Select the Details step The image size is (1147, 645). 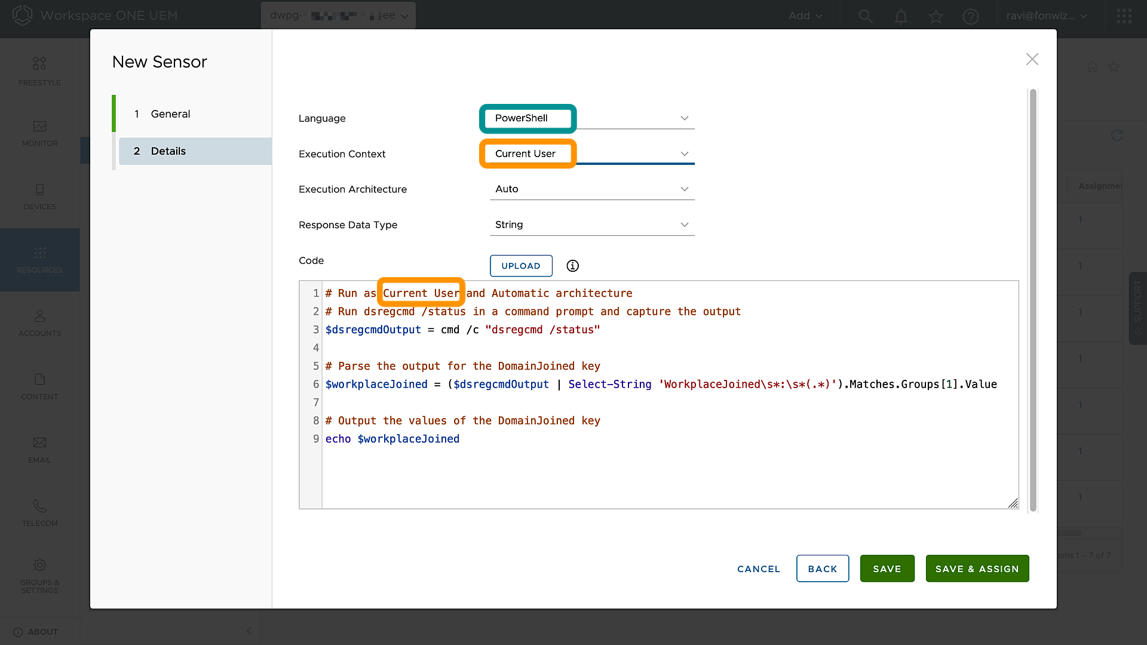point(168,151)
